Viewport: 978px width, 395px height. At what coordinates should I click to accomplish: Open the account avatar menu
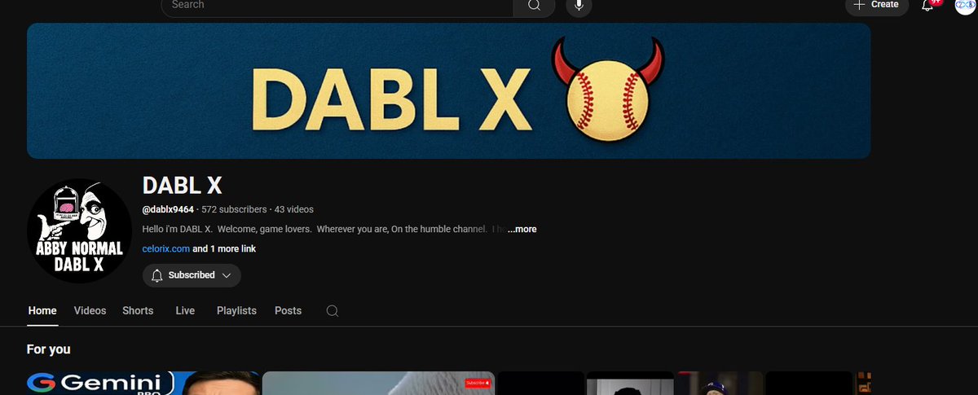click(965, 5)
